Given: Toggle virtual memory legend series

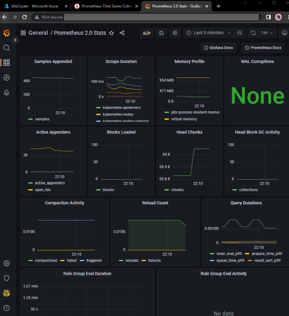Looking at the screenshot, I should pyautogui.click(x=184, y=119).
